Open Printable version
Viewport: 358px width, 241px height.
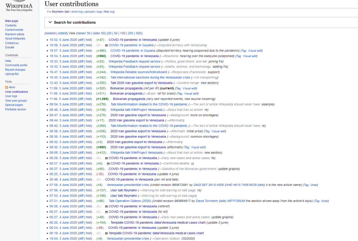pyautogui.click(x=16, y=109)
